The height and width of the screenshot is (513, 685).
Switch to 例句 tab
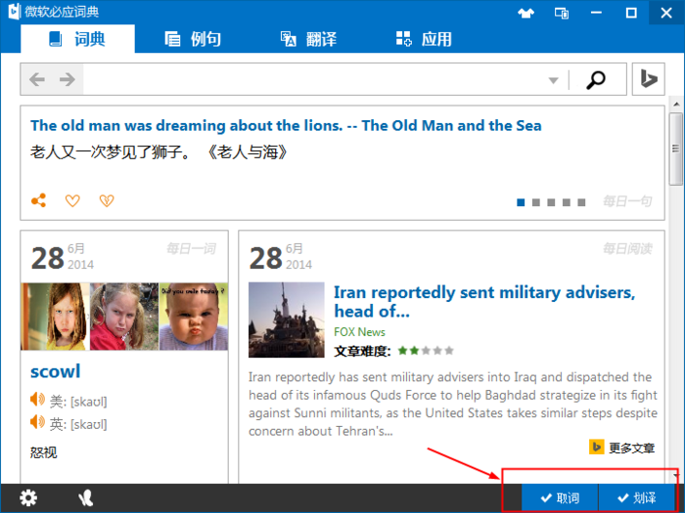click(x=193, y=39)
